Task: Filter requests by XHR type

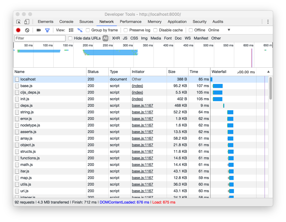Action: (116, 38)
